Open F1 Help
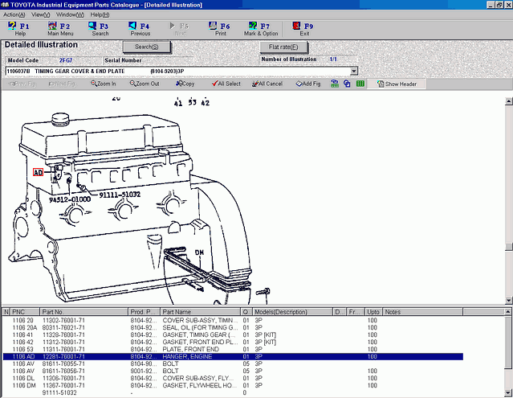513x398 pixels. 18,29
